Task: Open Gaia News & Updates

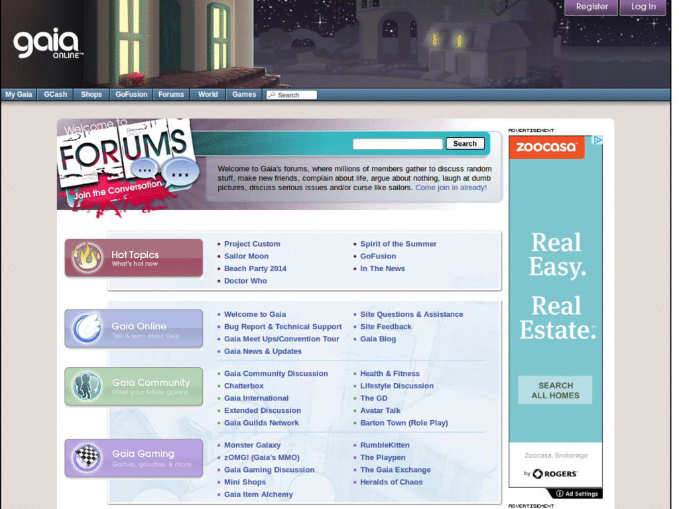Action: pyautogui.click(x=263, y=351)
